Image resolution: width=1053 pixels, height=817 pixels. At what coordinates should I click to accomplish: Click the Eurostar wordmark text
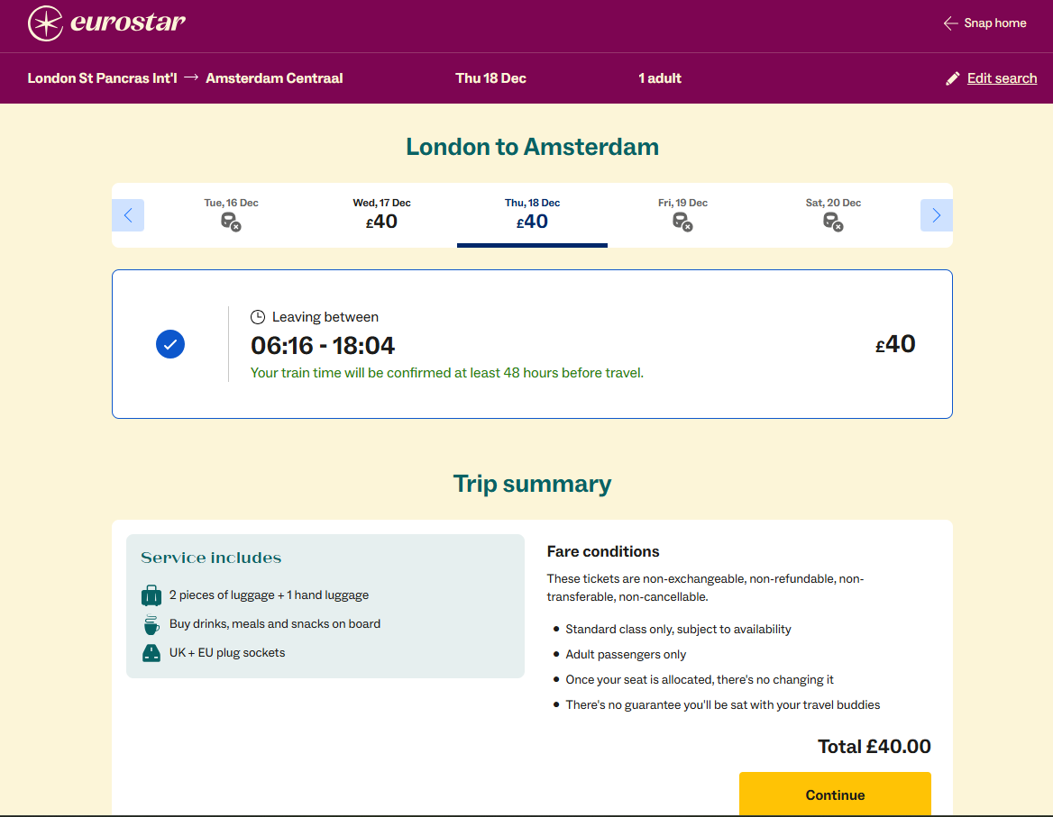click(x=127, y=23)
